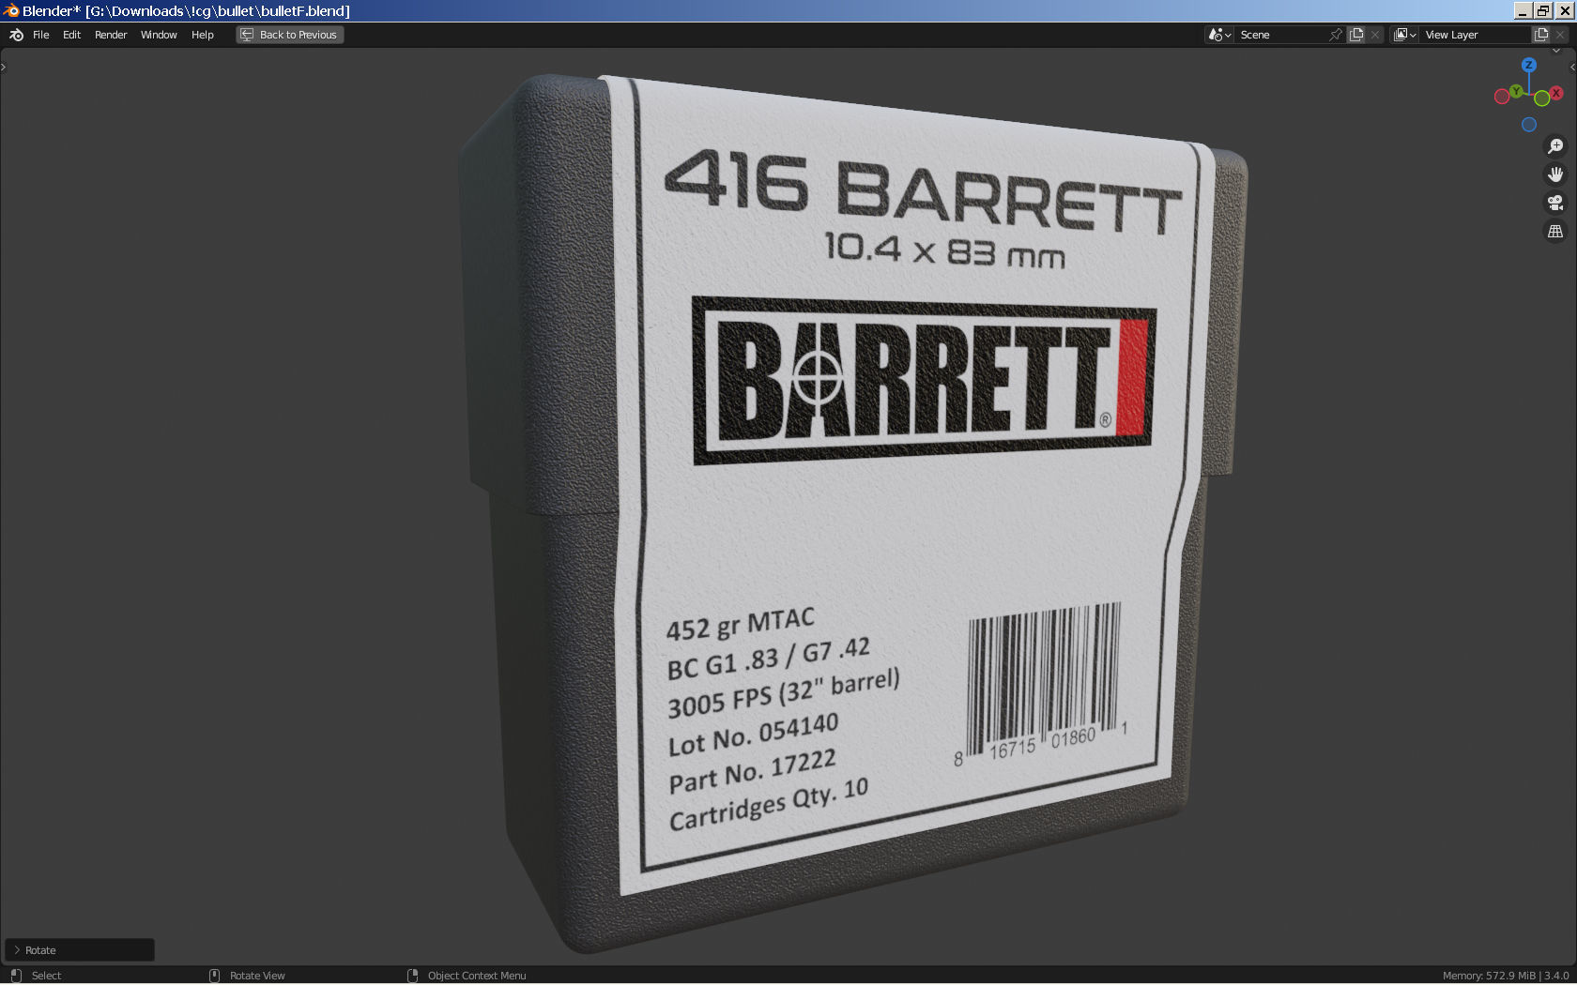Viewport: 1577px width, 985px height.
Task: Click the memory and version status text
Action: pos(1506,976)
